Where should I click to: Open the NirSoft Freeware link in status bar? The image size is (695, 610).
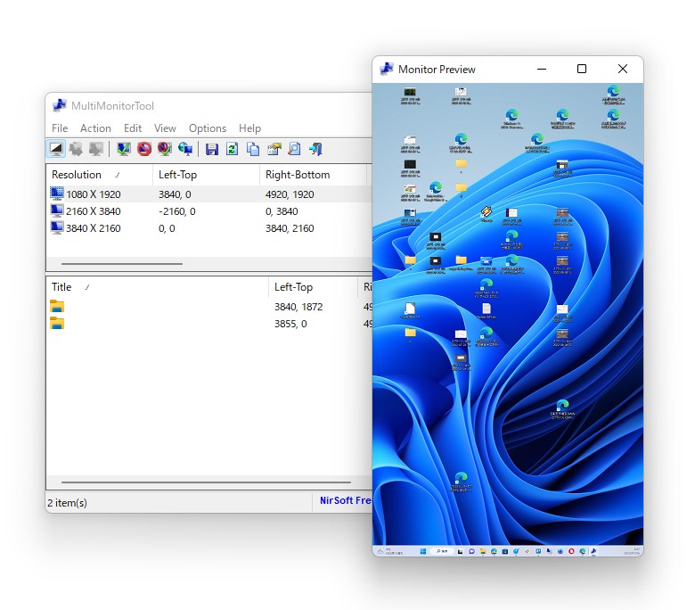pos(346,500)
